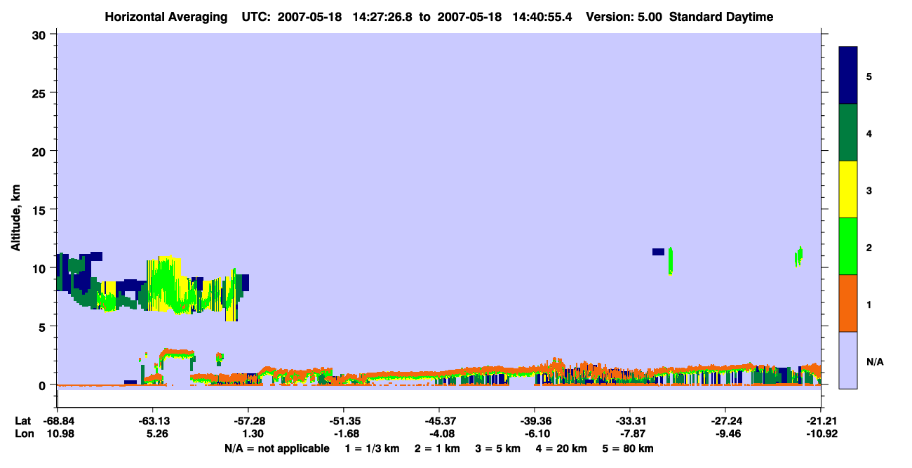Click the latitude value -27.24
This screenshot has width=912, height=468.
click(x=725, y=421)
